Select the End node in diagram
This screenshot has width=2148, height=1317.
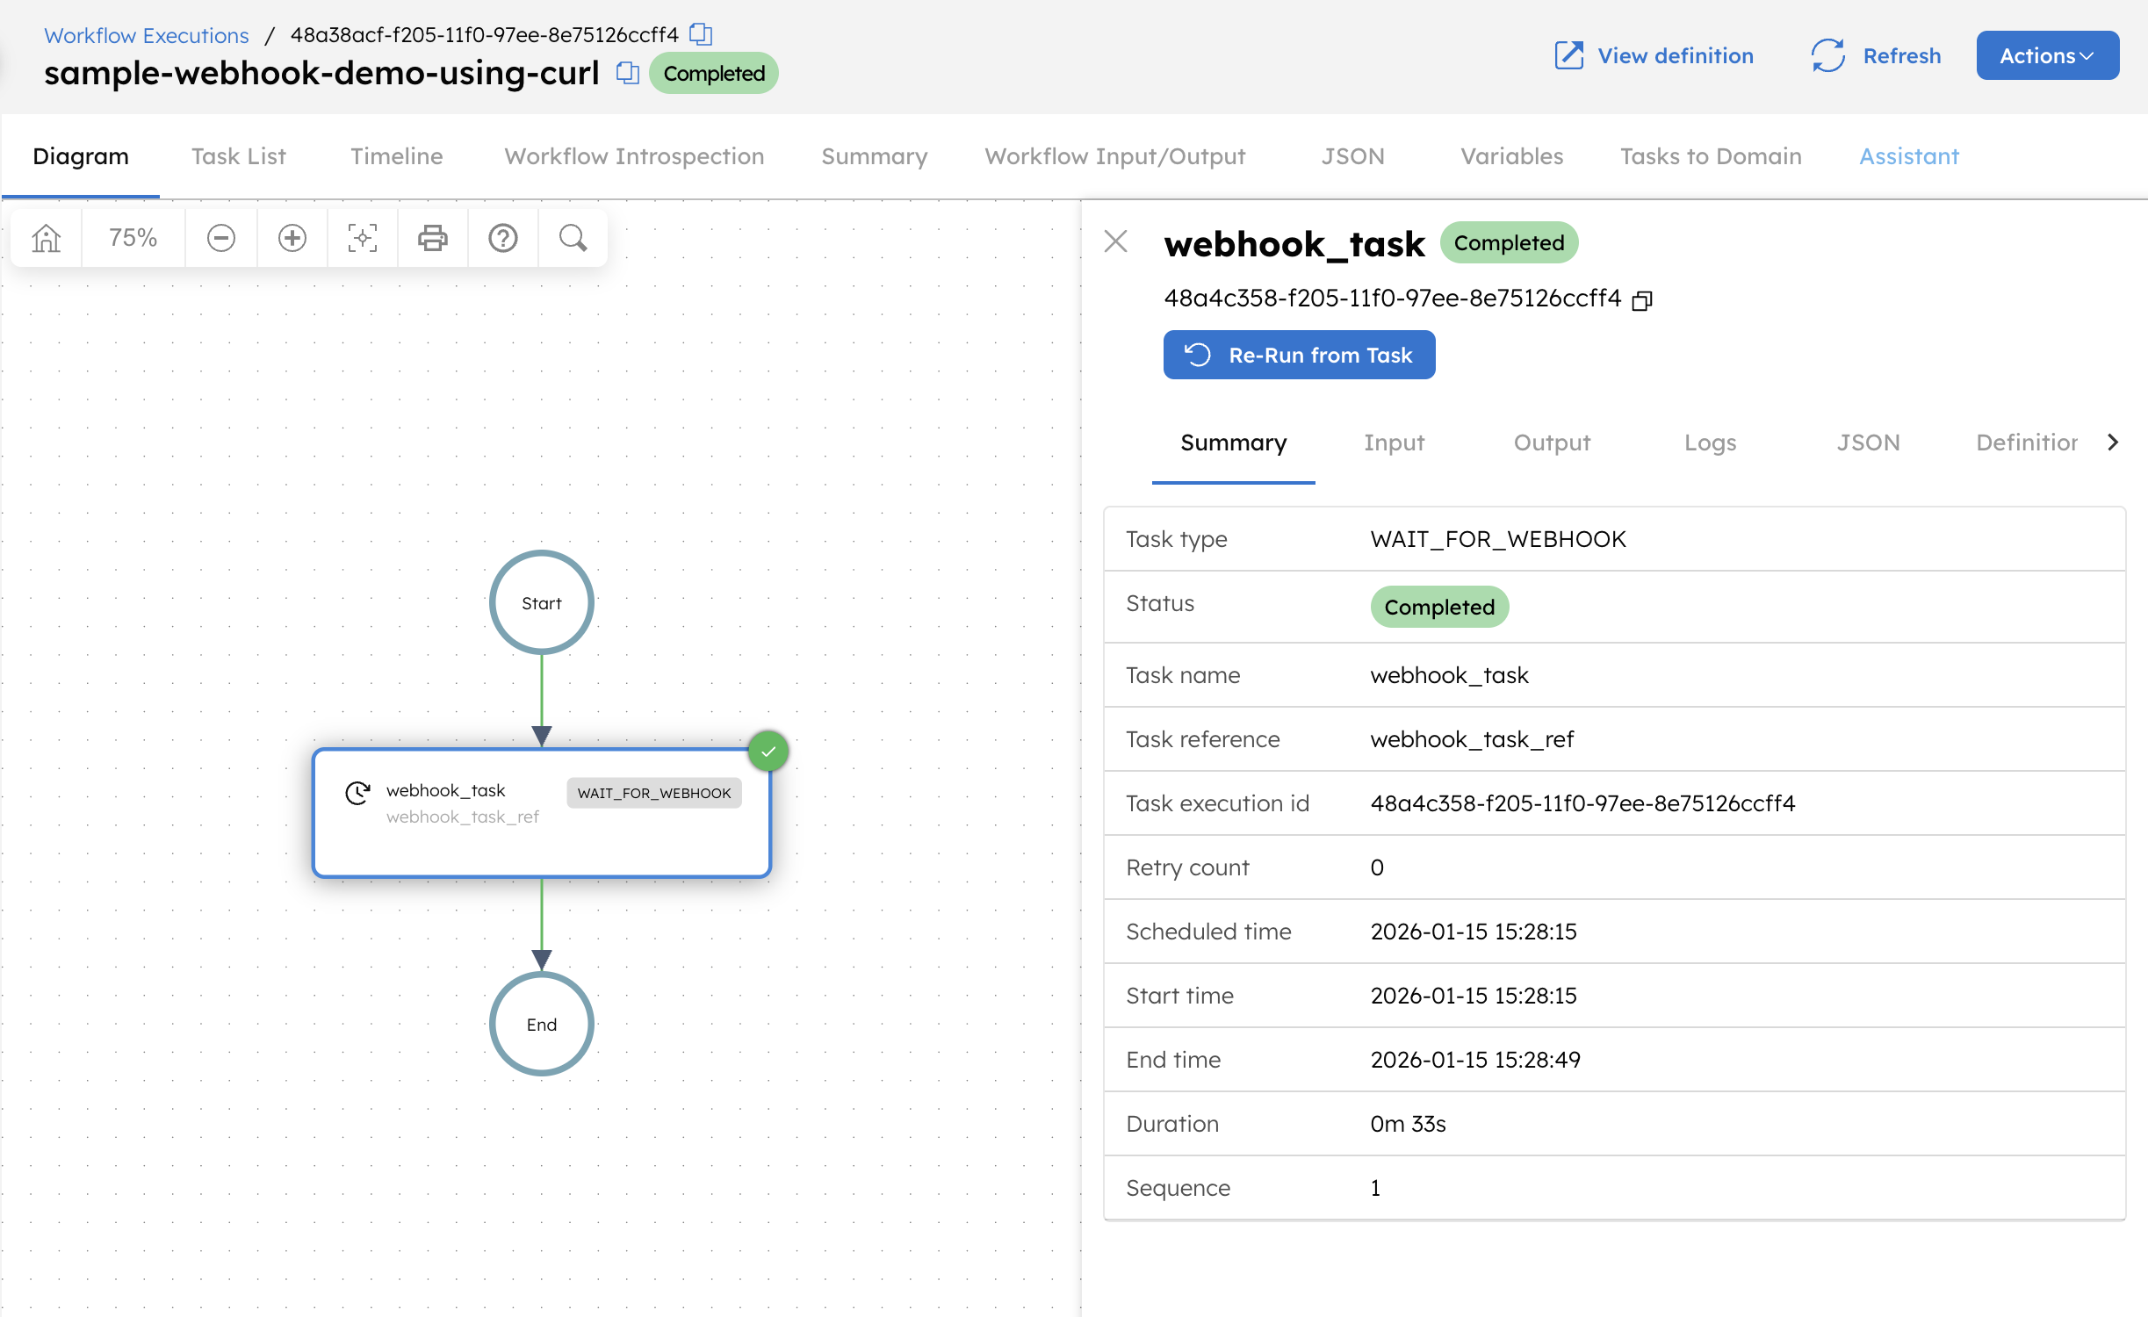[x=542, y=1024]
